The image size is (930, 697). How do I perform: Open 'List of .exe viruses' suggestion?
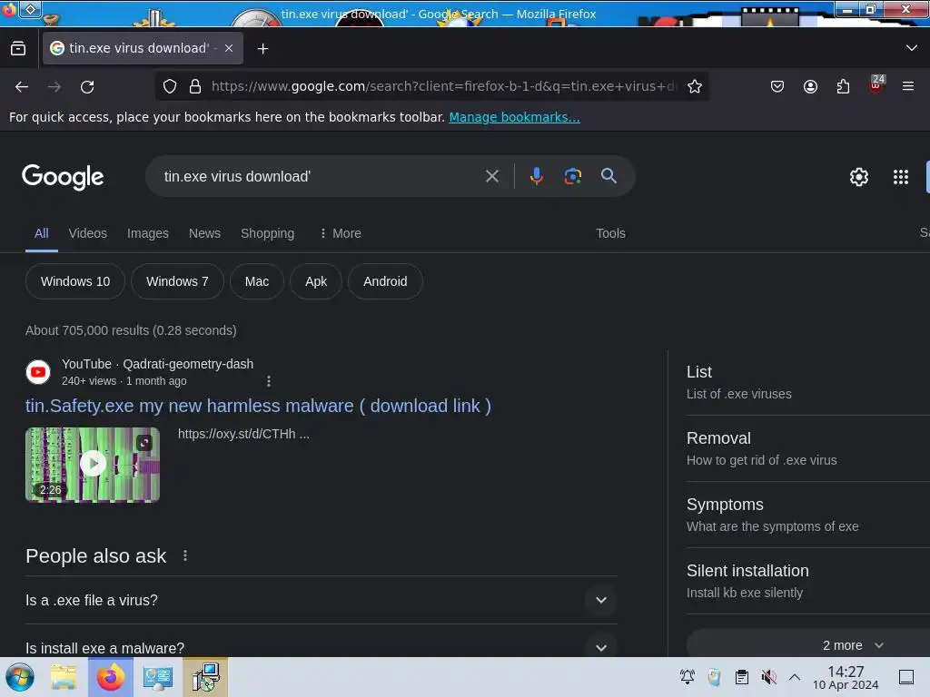807,382
